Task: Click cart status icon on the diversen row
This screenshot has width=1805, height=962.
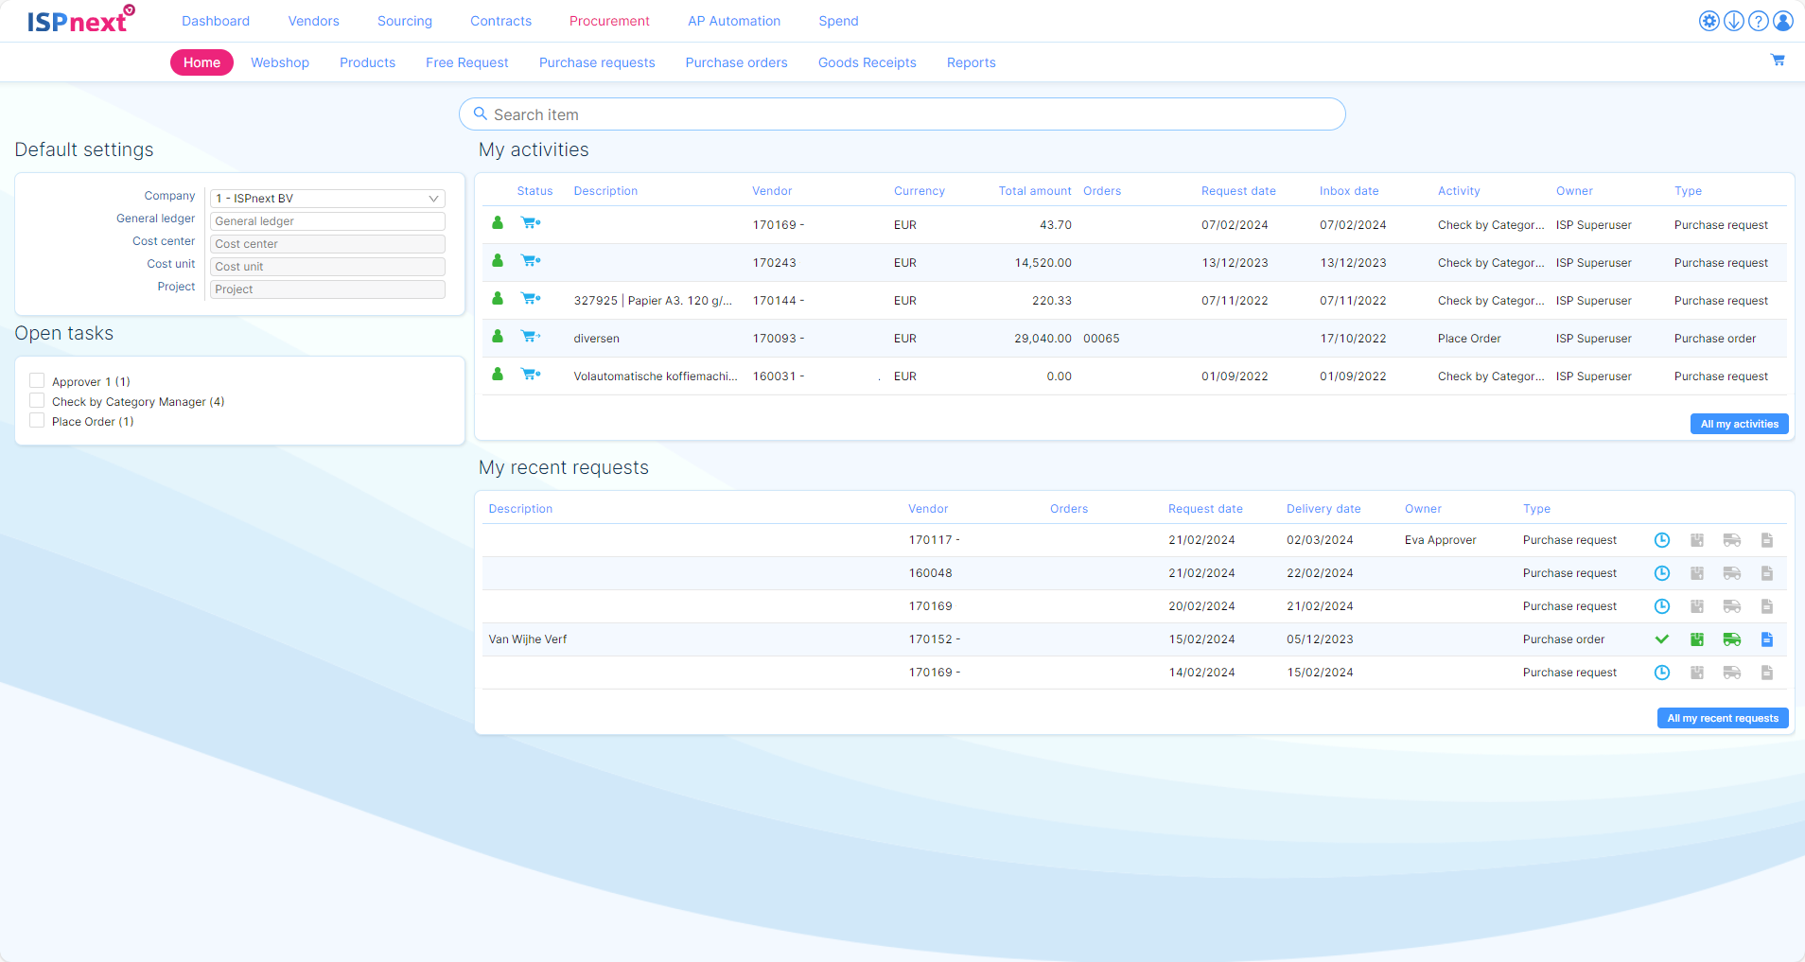Action: (x=530, y=337)
